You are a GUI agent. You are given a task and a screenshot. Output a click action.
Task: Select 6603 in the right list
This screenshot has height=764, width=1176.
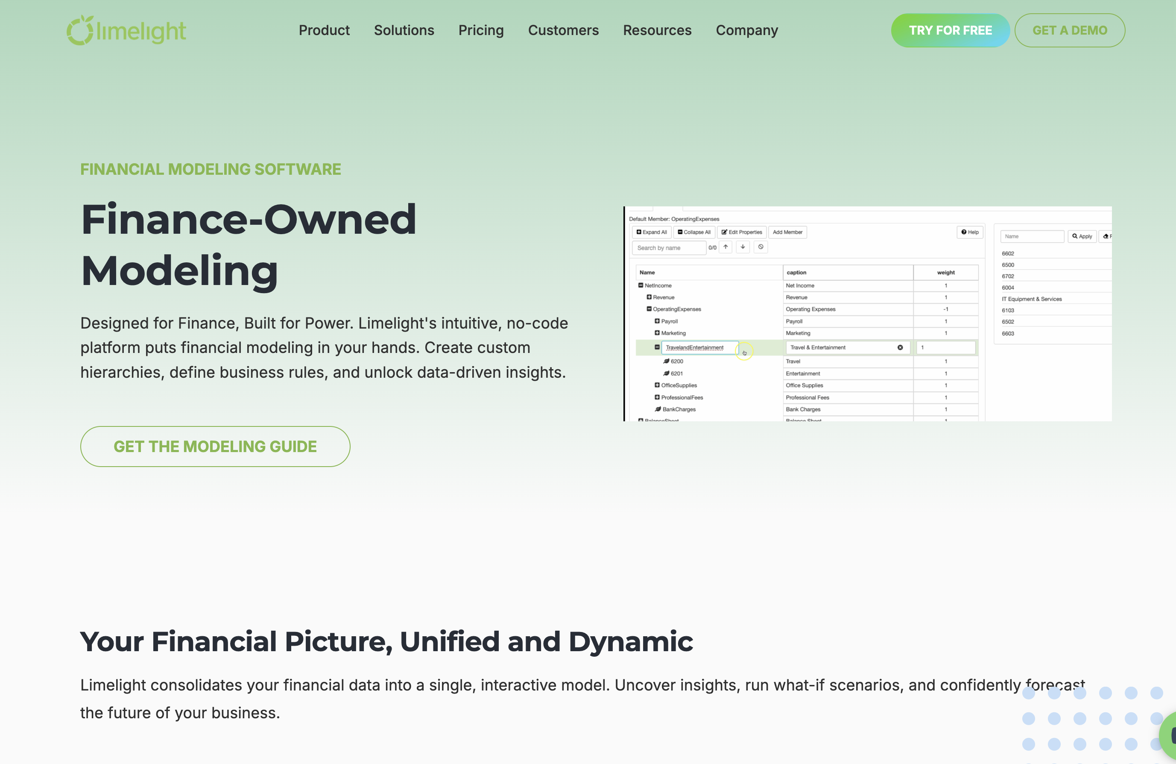[x=1008, y=334]
